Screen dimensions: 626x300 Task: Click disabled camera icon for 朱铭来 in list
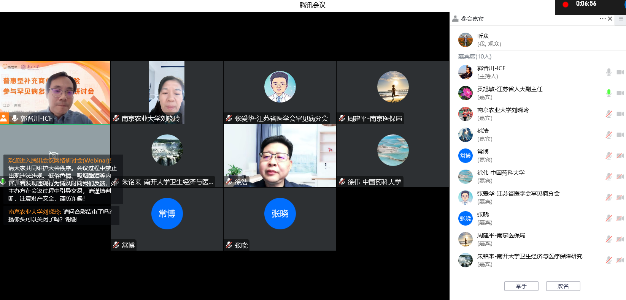pos(620,260)
